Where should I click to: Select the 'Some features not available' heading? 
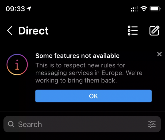coord(78,56)
